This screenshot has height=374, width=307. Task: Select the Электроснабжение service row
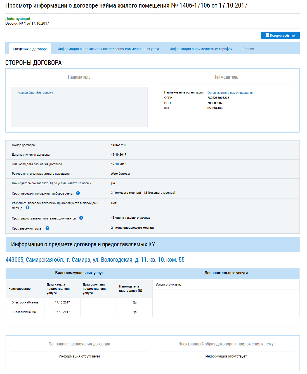(25, 302)
